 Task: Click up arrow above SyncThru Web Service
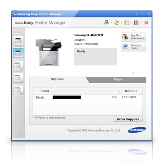[133, 30]
